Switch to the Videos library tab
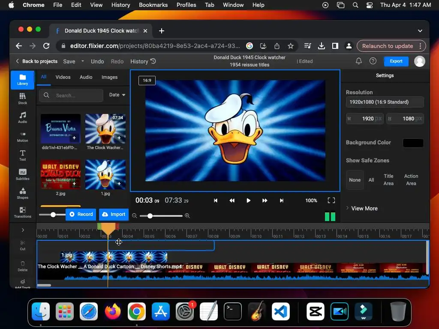 click(63, 77)
